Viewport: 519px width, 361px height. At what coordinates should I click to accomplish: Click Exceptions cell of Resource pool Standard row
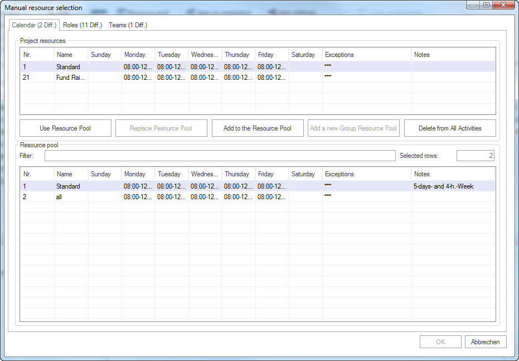(367, 186)
